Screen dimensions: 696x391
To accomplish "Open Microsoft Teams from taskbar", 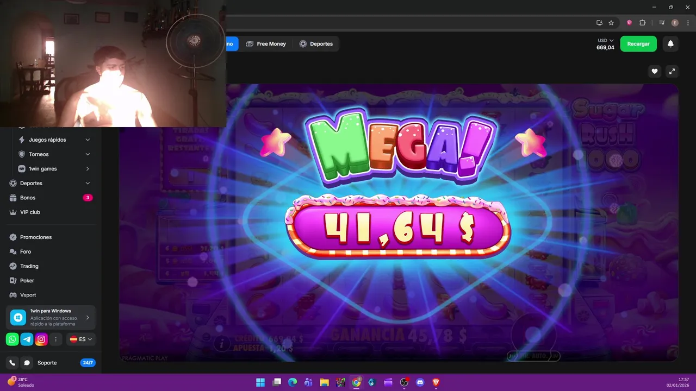I will (x=308, y=382).
